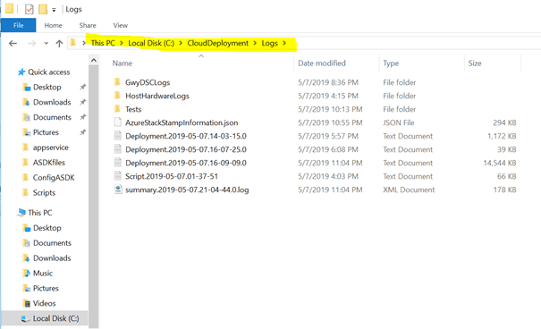Switch to the Home ribbon tab
The image size is (541, 329).
[53, 25]
